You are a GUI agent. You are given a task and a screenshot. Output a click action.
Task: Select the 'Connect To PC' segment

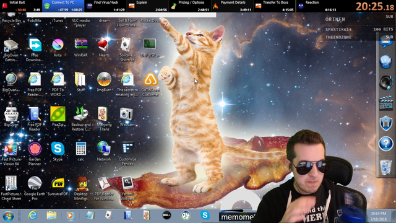(x=63, y=6)
